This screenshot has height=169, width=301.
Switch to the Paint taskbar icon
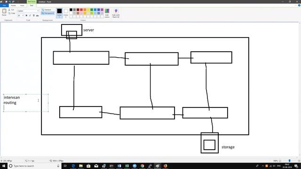[158, 166]
